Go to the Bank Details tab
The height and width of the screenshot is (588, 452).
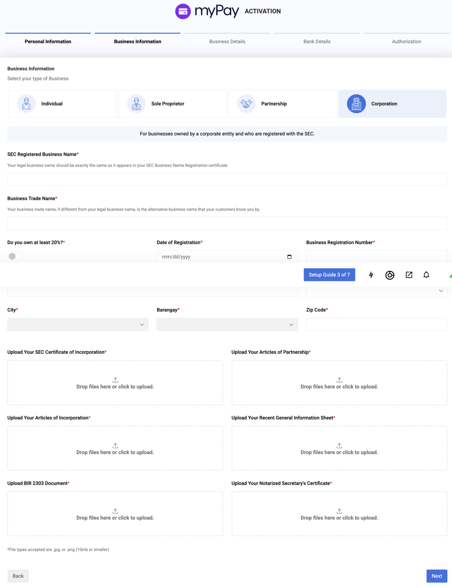click(317, 42)
